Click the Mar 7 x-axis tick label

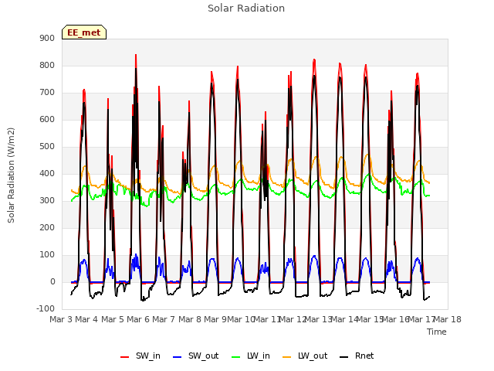(x=164, y=319)
